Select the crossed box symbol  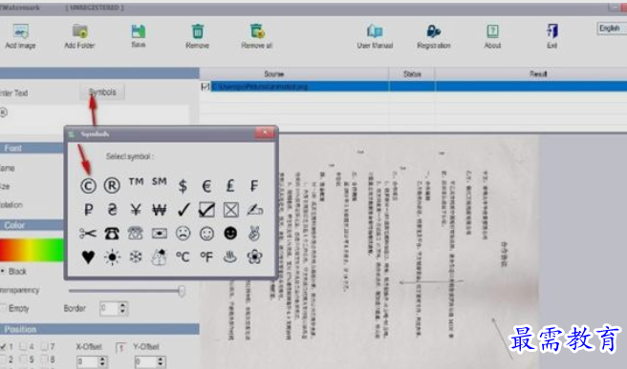pos(230,210)
